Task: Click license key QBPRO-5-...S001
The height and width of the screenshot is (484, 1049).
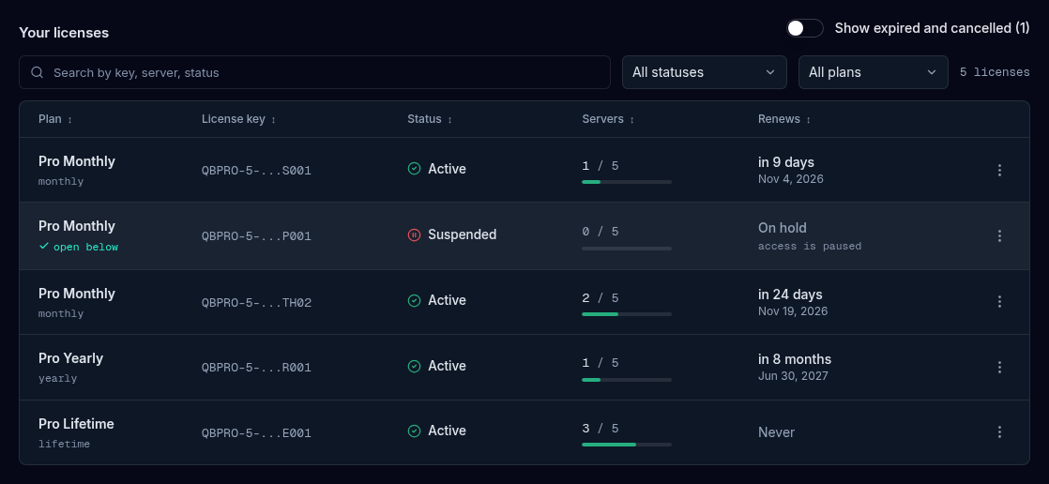Action: point(256,171)
